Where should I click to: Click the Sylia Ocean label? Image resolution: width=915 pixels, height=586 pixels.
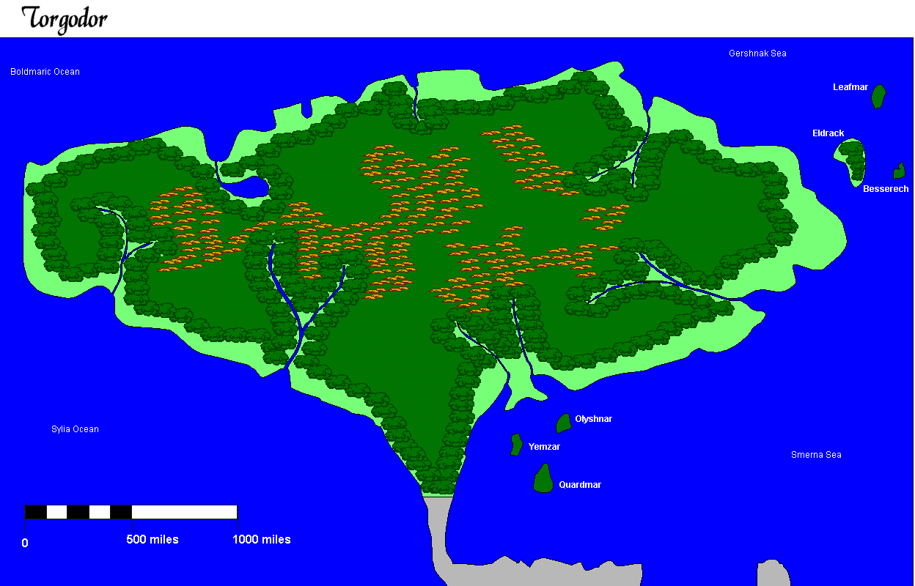point(75,429)
